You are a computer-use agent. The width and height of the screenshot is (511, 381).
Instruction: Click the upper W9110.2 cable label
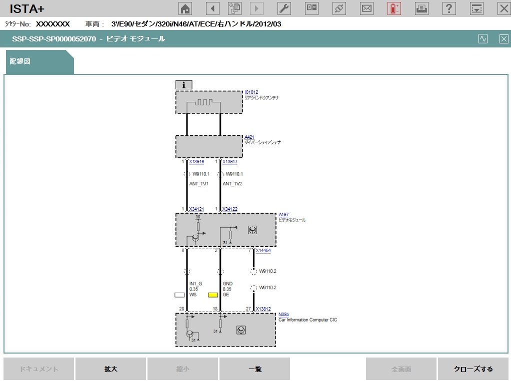[x=267, y=271]
